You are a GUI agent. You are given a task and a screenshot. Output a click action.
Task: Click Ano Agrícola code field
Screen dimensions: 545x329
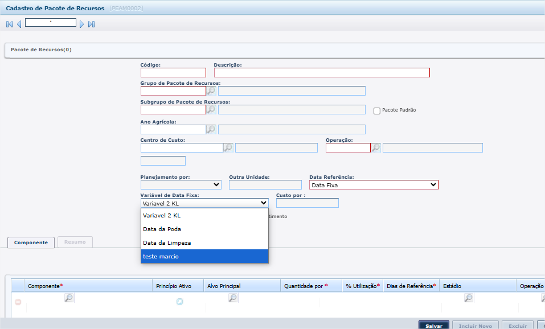(173, 129)
